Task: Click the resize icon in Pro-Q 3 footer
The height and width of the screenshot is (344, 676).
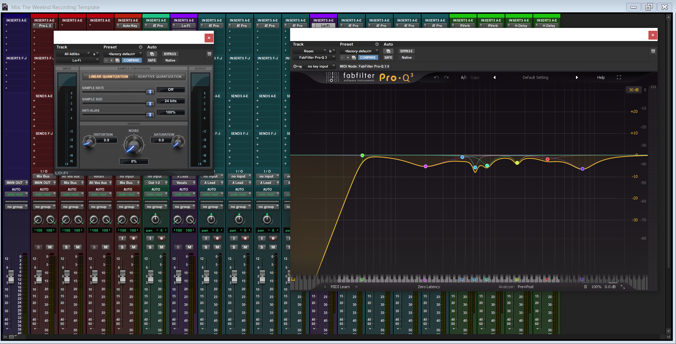Action: [x=623, y=287]
